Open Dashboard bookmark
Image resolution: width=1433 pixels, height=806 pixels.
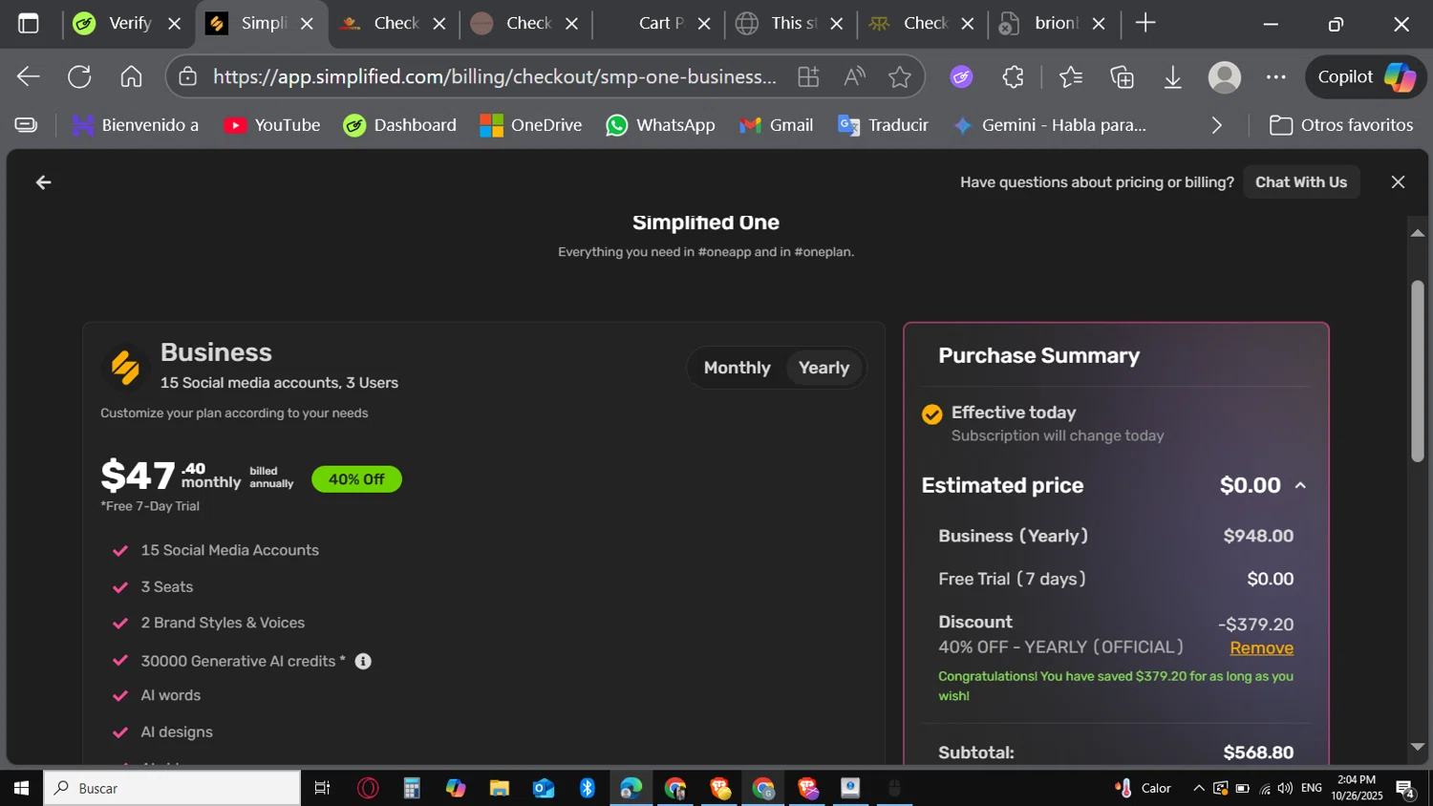[x=400, y=125]
